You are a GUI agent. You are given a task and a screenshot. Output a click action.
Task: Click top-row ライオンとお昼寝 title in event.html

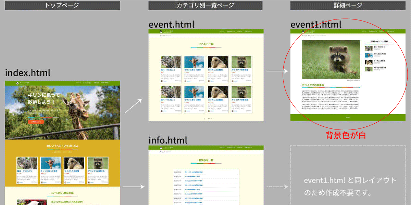[x=215, y=70]
